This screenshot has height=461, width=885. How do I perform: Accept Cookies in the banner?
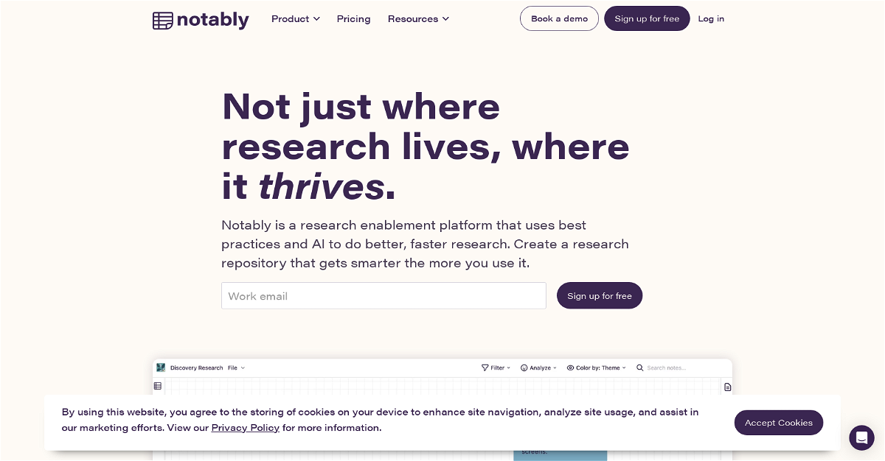778,423
